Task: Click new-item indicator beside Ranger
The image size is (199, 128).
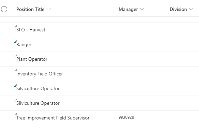Action: (x=15, y=41)
